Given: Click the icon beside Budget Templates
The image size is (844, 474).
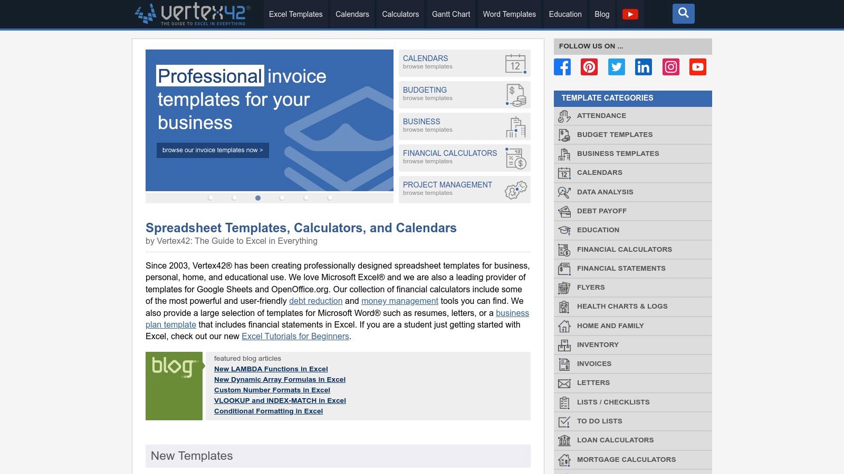Looking at the screenshot, I should (564, 135).
